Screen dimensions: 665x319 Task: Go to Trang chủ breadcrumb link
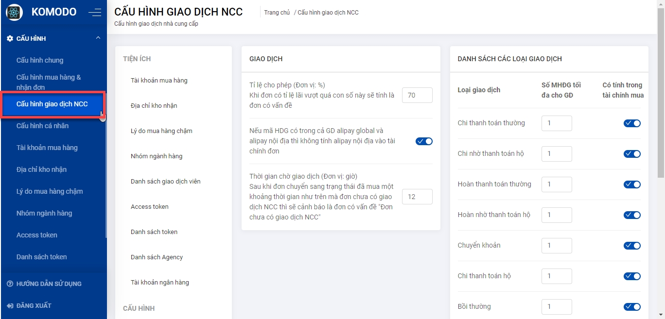[277, 13]
